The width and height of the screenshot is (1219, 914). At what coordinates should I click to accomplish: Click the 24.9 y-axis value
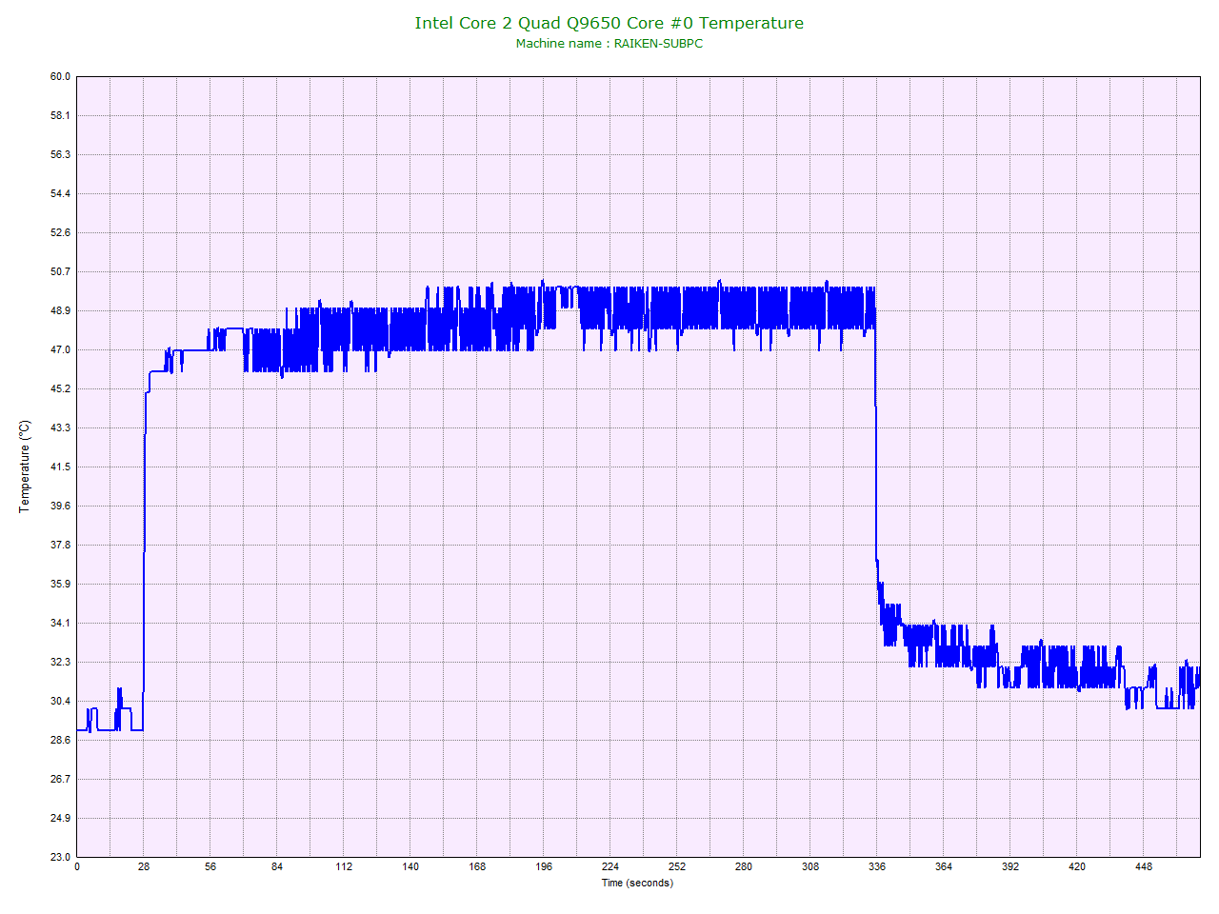[60, 818]
